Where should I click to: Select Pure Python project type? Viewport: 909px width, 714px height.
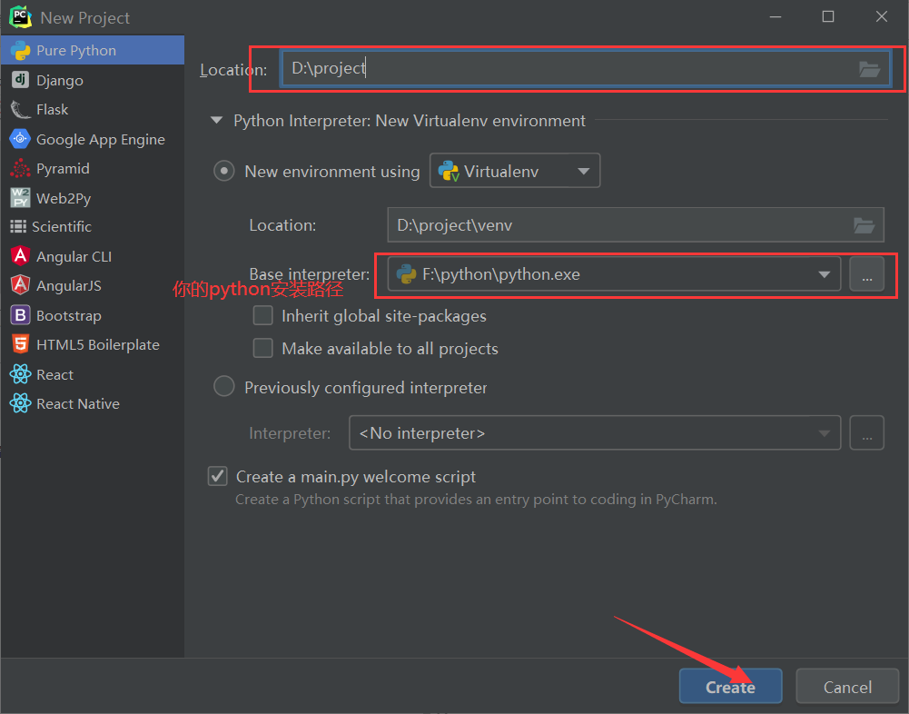tap(93, 51)
